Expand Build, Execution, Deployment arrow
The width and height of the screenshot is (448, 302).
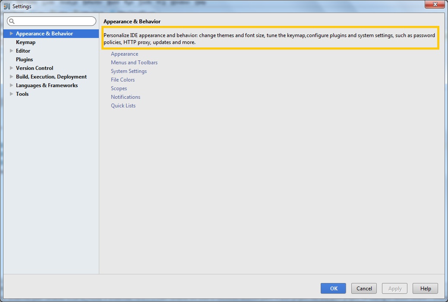[11, 76]
